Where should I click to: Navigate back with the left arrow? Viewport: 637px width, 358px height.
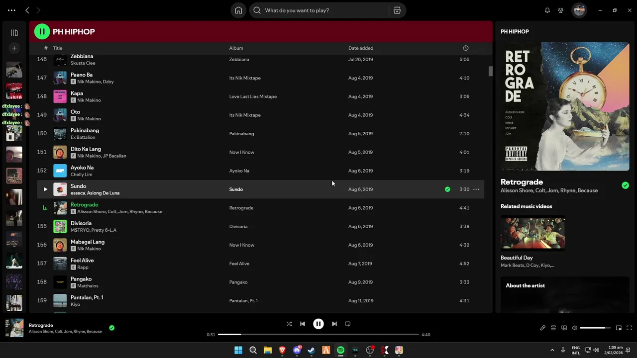(27, 10)
